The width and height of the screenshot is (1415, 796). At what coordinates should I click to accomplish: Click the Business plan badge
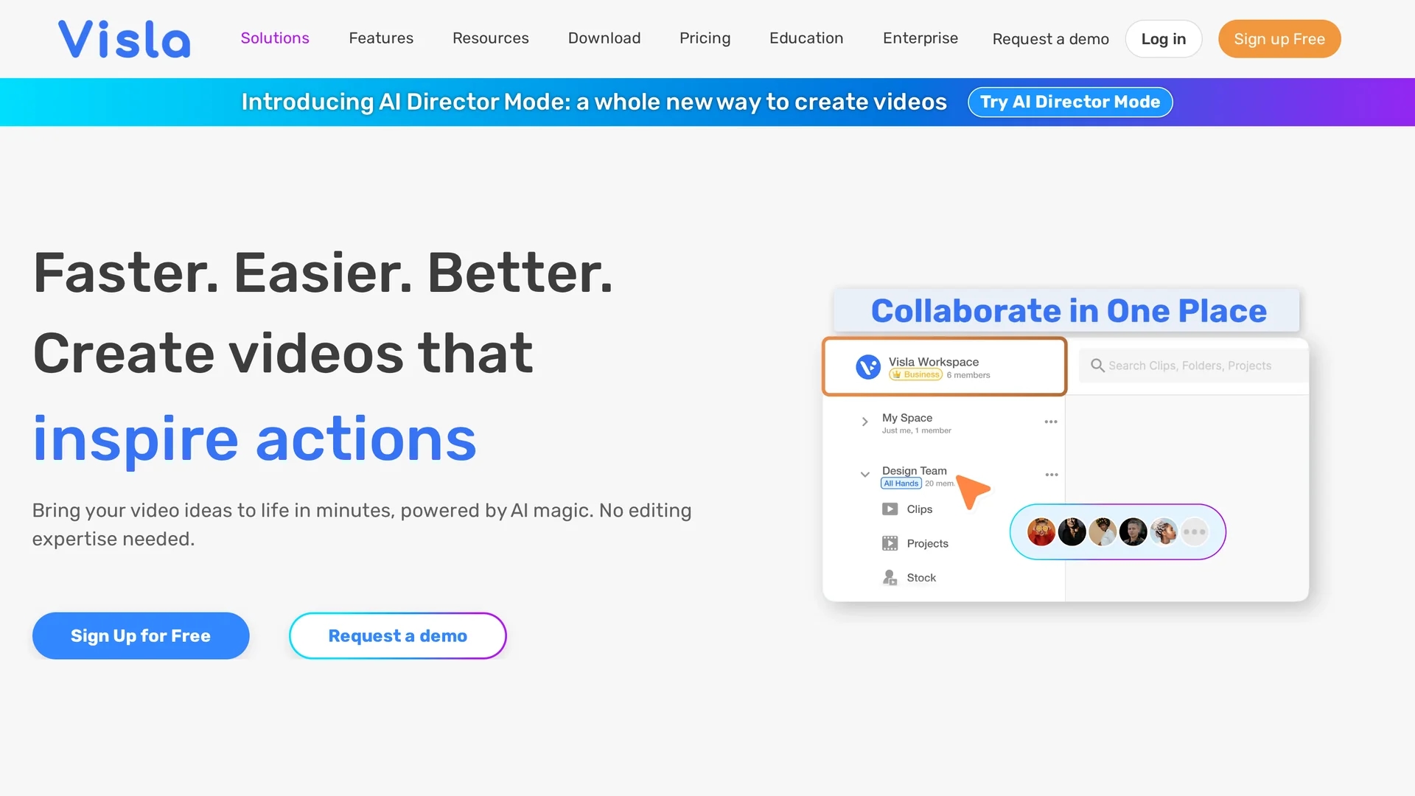click(916, 375)
